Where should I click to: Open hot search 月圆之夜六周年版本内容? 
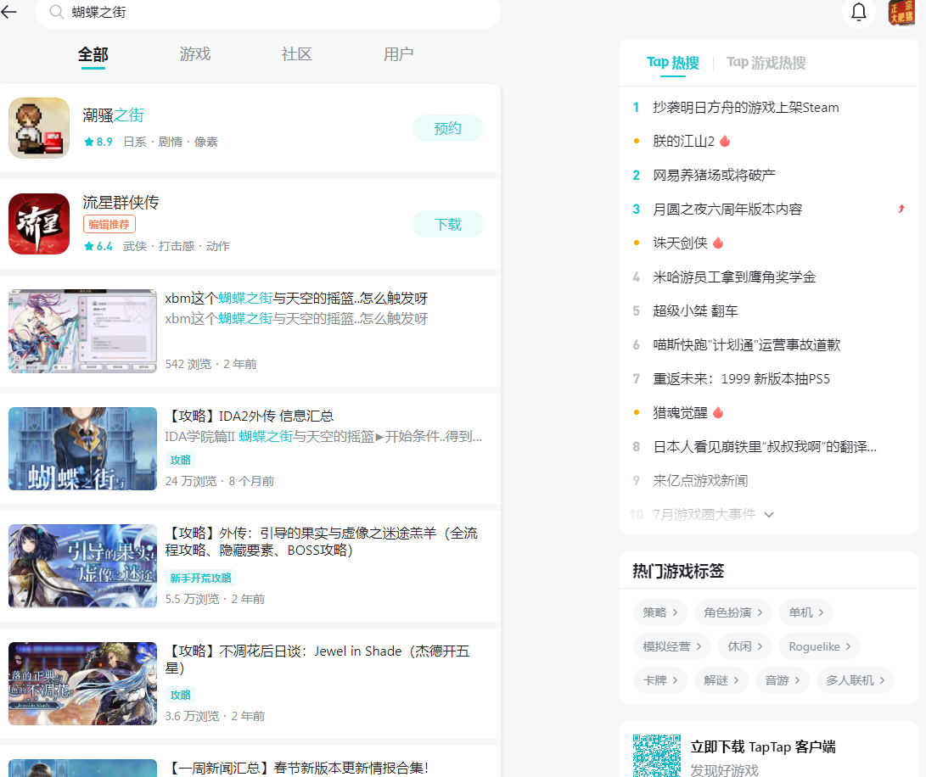click(x=727, y=209)
